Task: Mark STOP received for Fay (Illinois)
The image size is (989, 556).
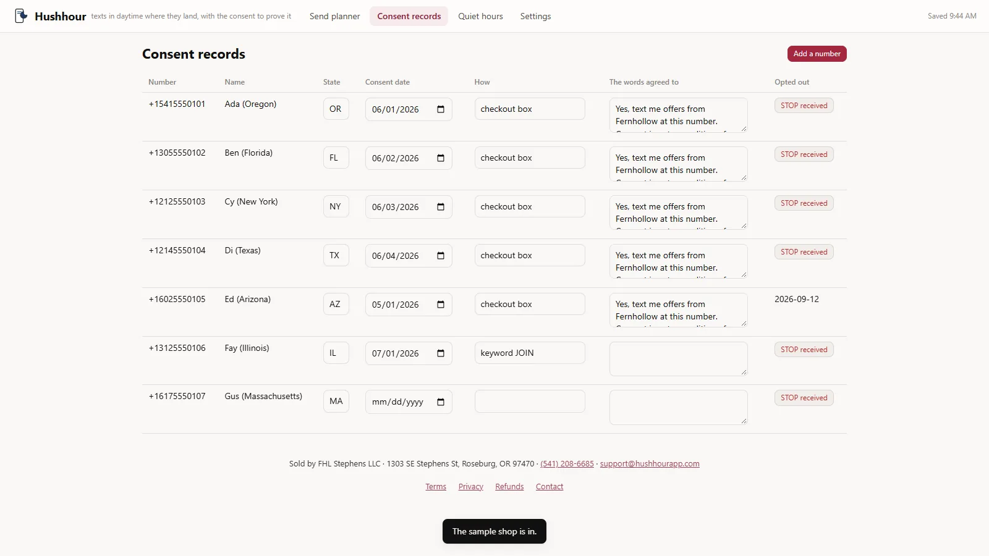Action: (804, 350)
